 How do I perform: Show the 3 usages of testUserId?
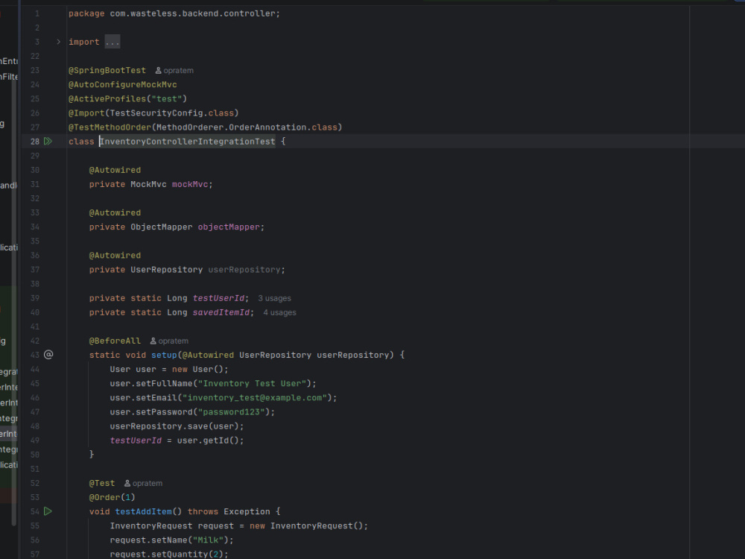click(275, 298)
